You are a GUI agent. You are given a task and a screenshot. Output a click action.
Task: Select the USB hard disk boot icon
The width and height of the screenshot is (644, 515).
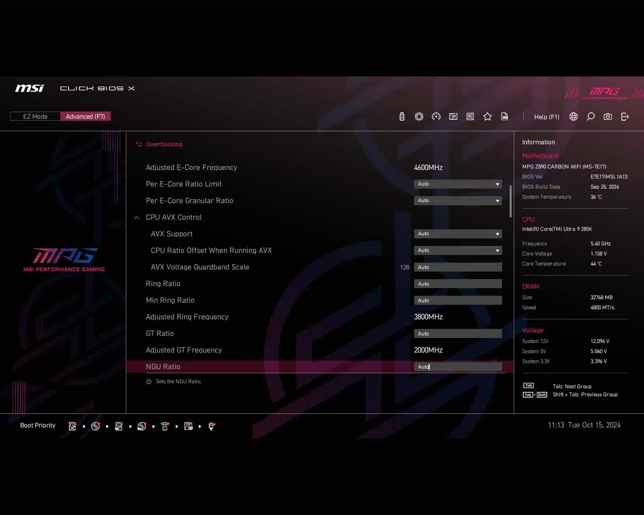pos(119,426)
